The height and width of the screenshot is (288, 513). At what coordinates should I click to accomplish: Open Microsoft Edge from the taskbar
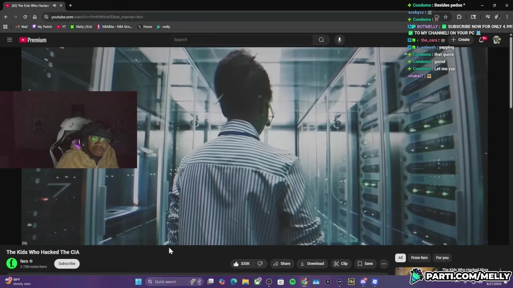click(234, 282)
